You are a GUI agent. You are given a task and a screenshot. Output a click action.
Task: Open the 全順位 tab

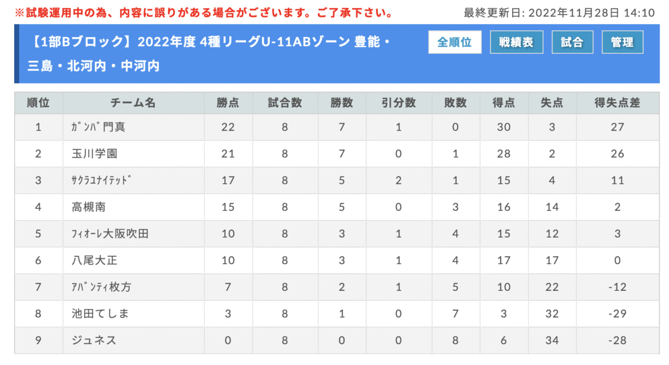[x=455, y=42]
